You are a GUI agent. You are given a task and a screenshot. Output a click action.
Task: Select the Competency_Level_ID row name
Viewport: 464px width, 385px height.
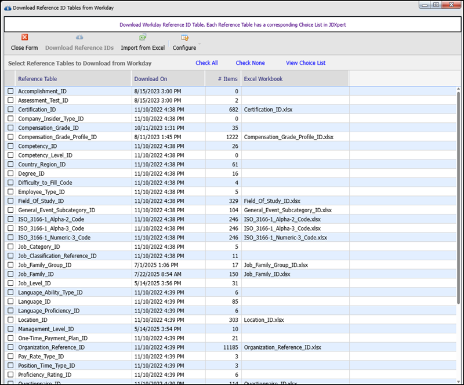coord(45,155)
